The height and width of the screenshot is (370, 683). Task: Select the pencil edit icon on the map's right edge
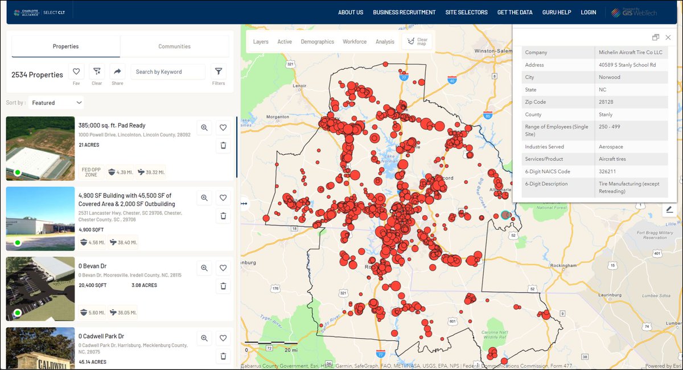coord(669,210)
